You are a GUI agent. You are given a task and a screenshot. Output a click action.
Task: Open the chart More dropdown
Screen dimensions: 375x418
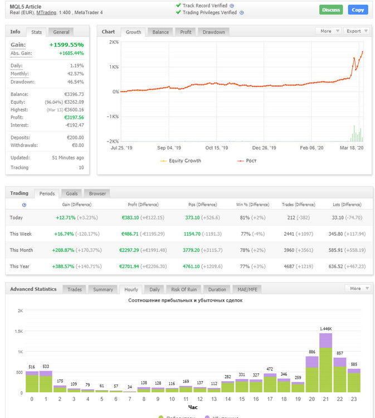click(328, 31)
